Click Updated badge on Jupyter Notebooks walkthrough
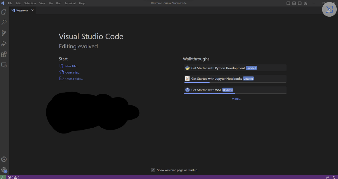The height and width of the screenshot is (179, 338). point(248,79)
